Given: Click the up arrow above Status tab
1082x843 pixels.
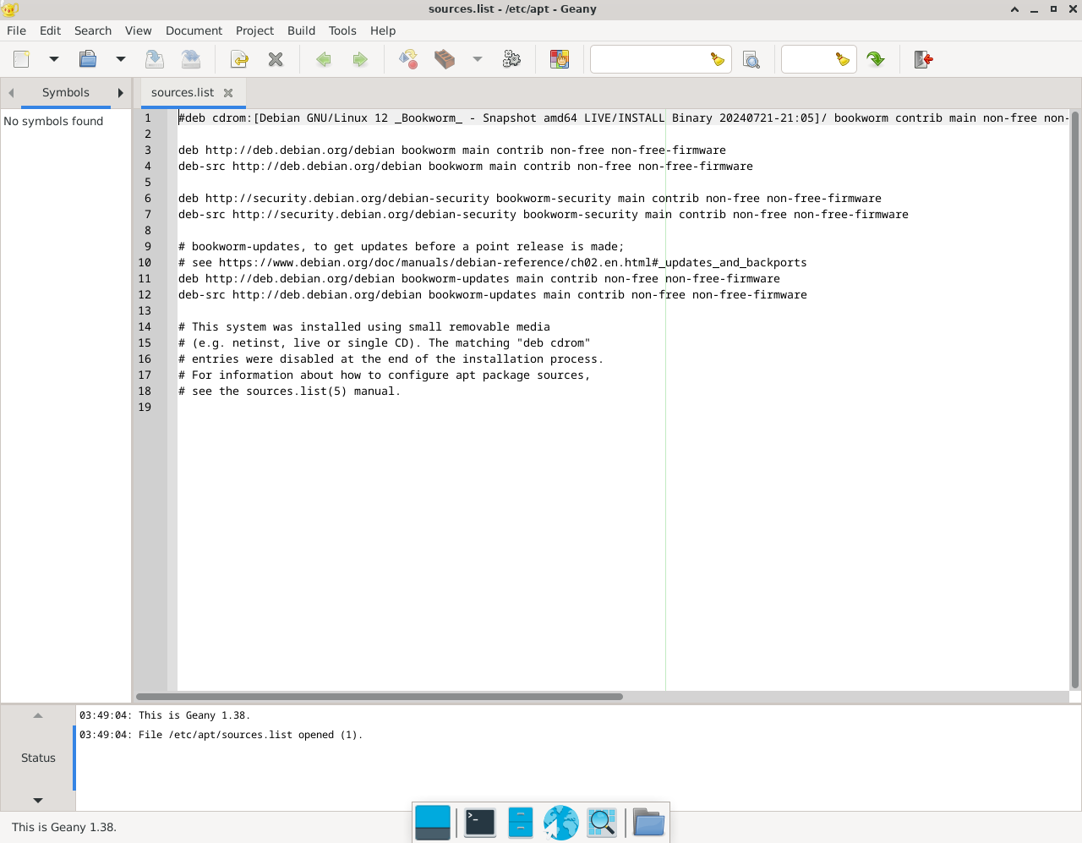Looking at the screenshot, I should 38,715.
